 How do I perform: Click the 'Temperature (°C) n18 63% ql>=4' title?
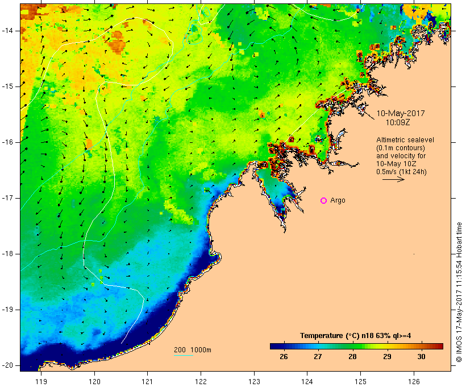[355, 336]
